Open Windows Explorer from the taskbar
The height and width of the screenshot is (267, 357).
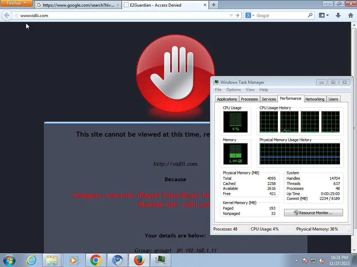pos(52,260)
